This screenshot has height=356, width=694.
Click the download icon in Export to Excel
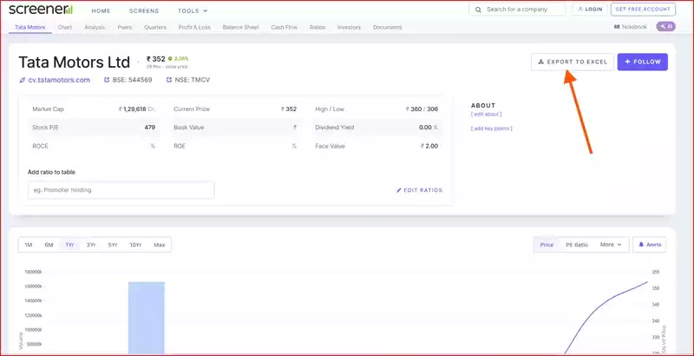540,62
